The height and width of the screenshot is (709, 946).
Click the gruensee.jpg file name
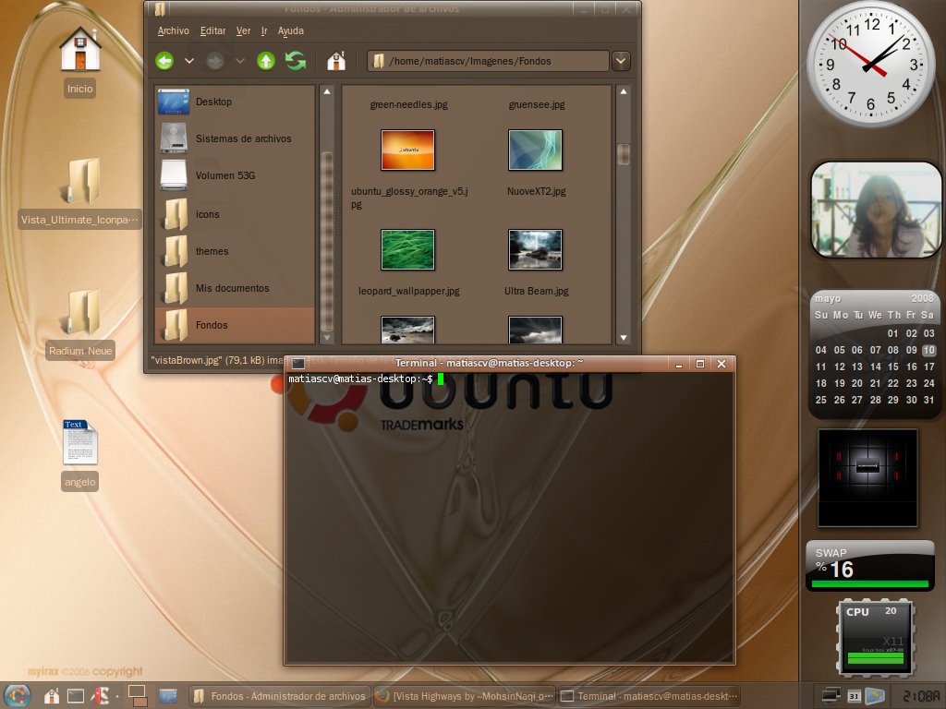(537, 104)
